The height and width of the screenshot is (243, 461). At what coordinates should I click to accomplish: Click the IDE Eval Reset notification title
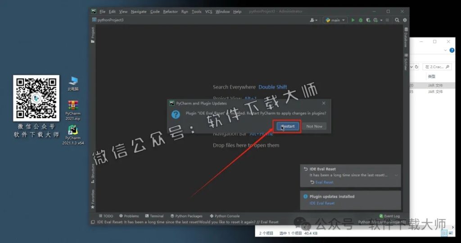click(x=322, y=169)
